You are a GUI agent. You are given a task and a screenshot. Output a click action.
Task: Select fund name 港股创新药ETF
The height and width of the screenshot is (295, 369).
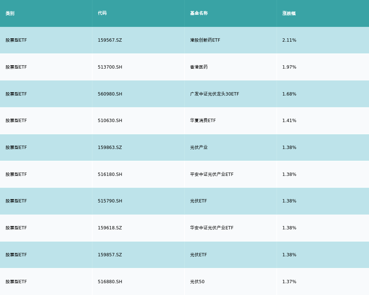pyautogui.click(x=205, y=40)
